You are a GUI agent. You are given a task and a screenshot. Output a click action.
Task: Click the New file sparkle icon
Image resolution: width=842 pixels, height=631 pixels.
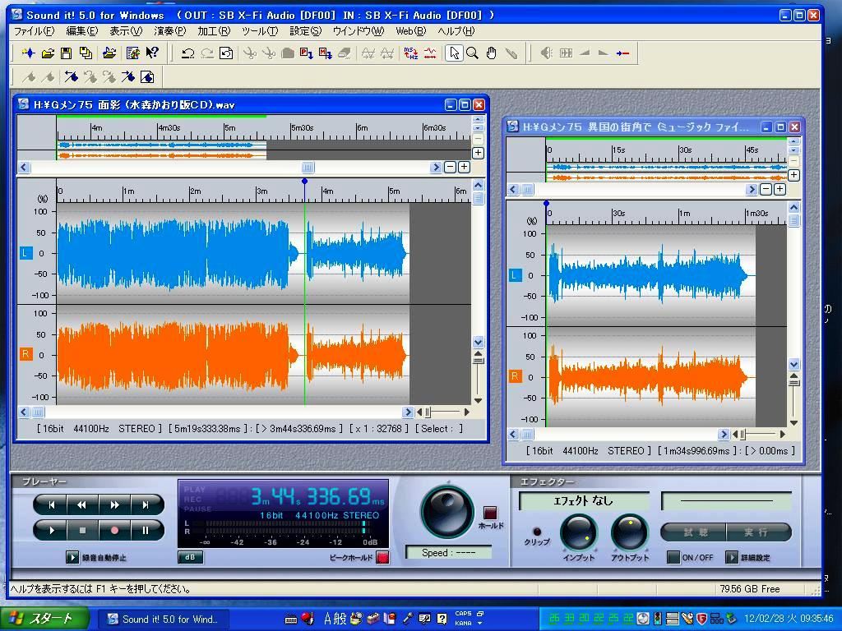coord(28,53)
